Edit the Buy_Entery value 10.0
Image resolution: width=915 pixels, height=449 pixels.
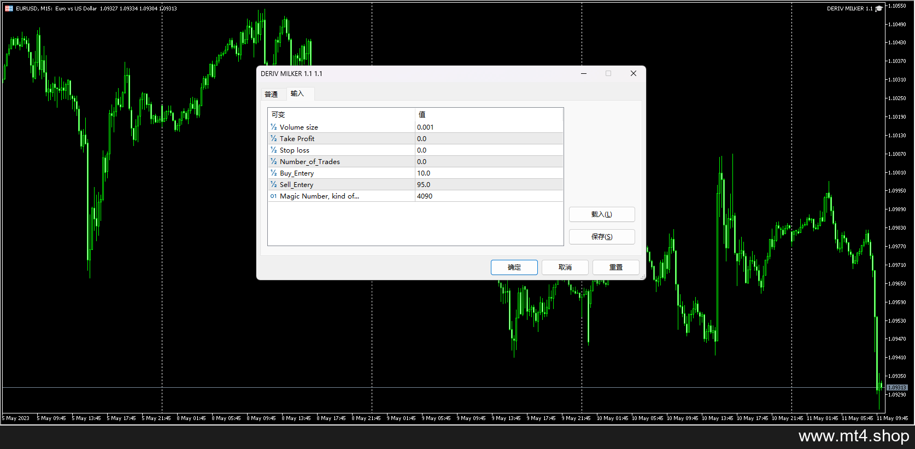[x=489, y=173]
